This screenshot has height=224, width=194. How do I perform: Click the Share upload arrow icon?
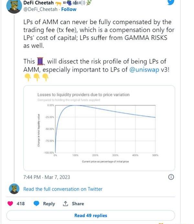pyautogui.click(x=66, y=204)
